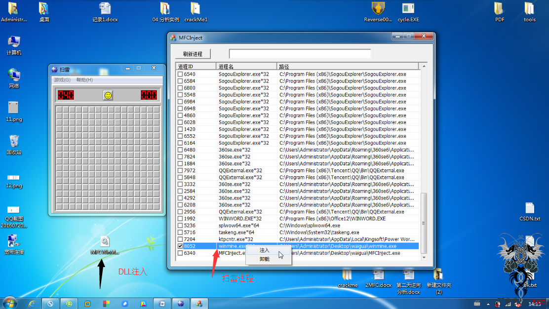Click the WINWORD.EXE*32 process name
This screenshot has width=549, height=309.
pos(240,219)
